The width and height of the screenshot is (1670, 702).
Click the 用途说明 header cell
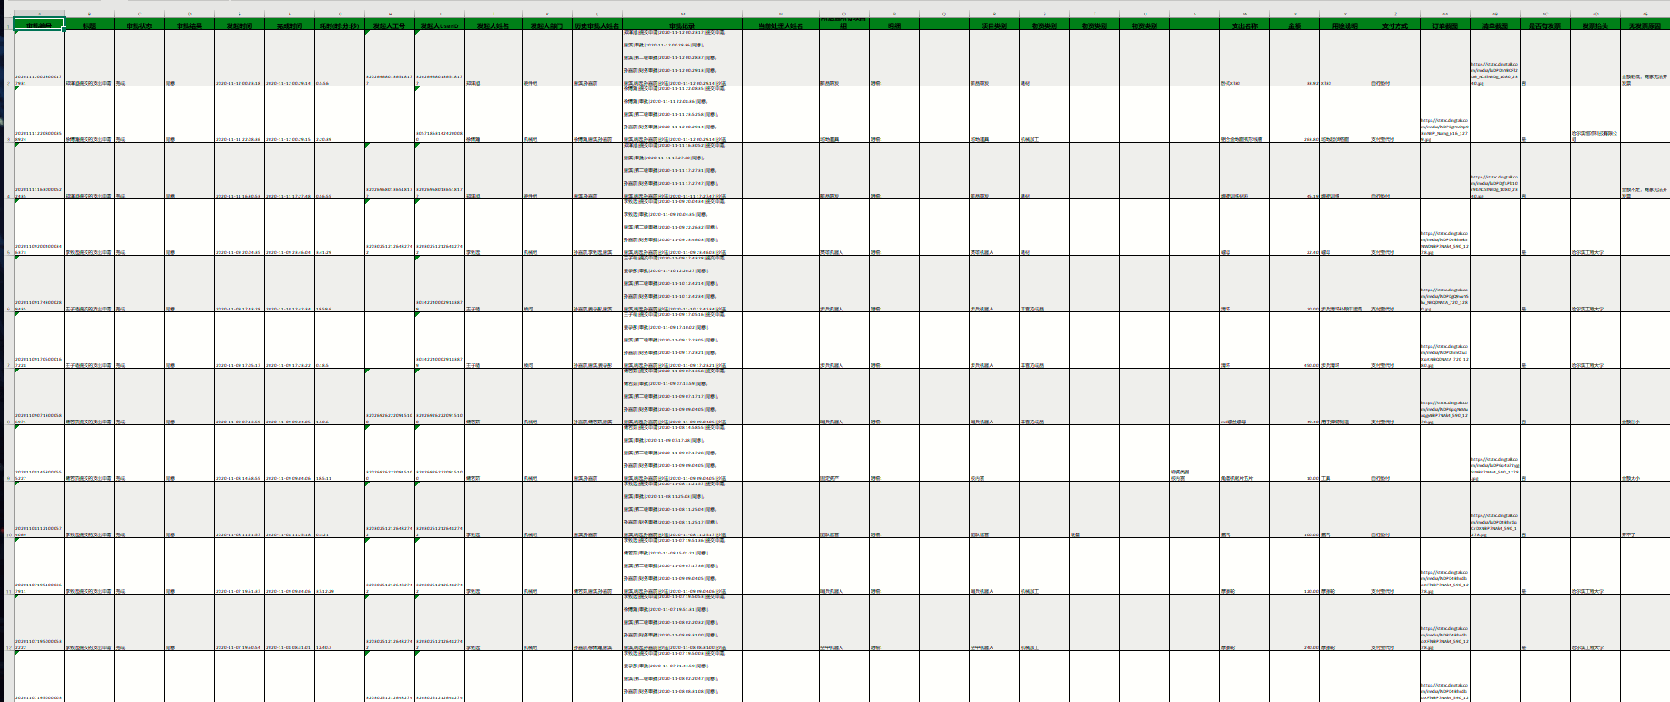point(1345,25)
